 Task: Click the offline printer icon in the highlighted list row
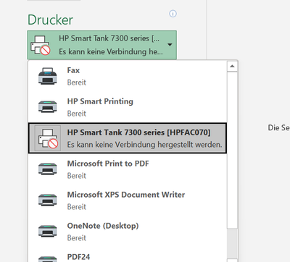point(48,138)
